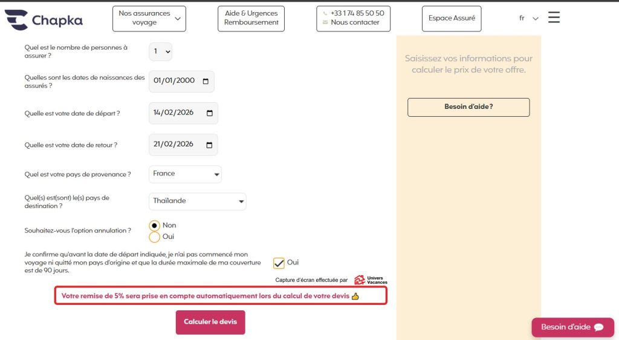Expand the number of persons dropdown
619x340 pixels.
point(161,51)
